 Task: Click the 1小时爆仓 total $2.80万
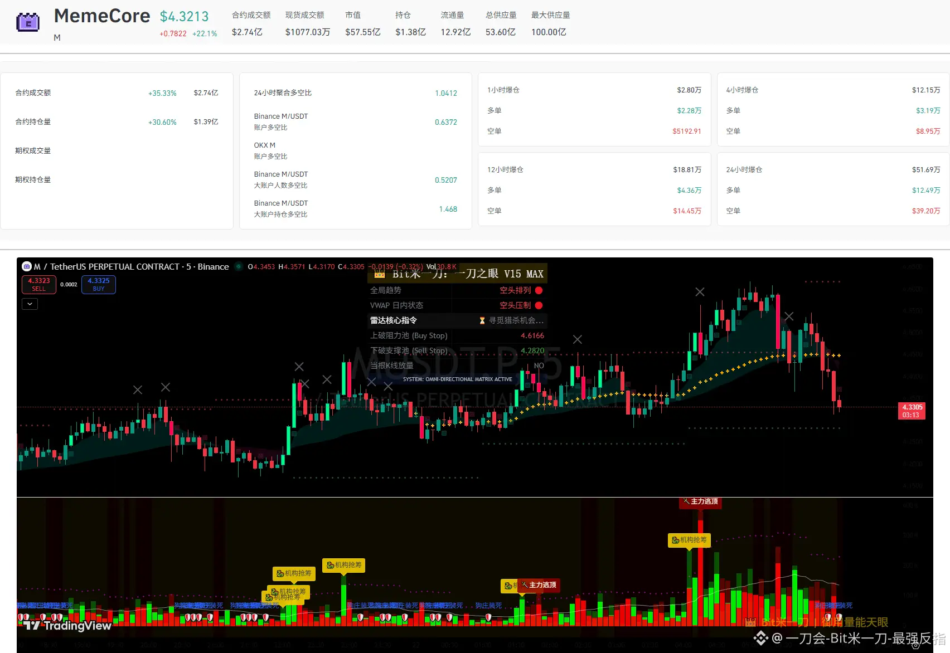pyautogui.click(x=689, y=90)
